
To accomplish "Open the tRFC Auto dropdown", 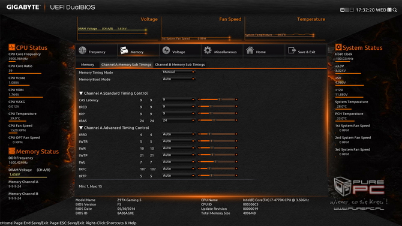I will click(178, 168).
